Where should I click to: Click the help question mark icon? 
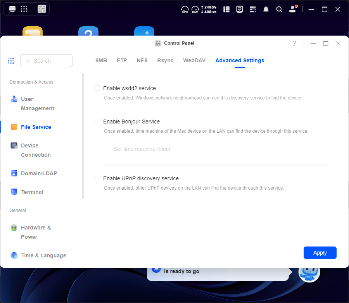click(294, 43)
